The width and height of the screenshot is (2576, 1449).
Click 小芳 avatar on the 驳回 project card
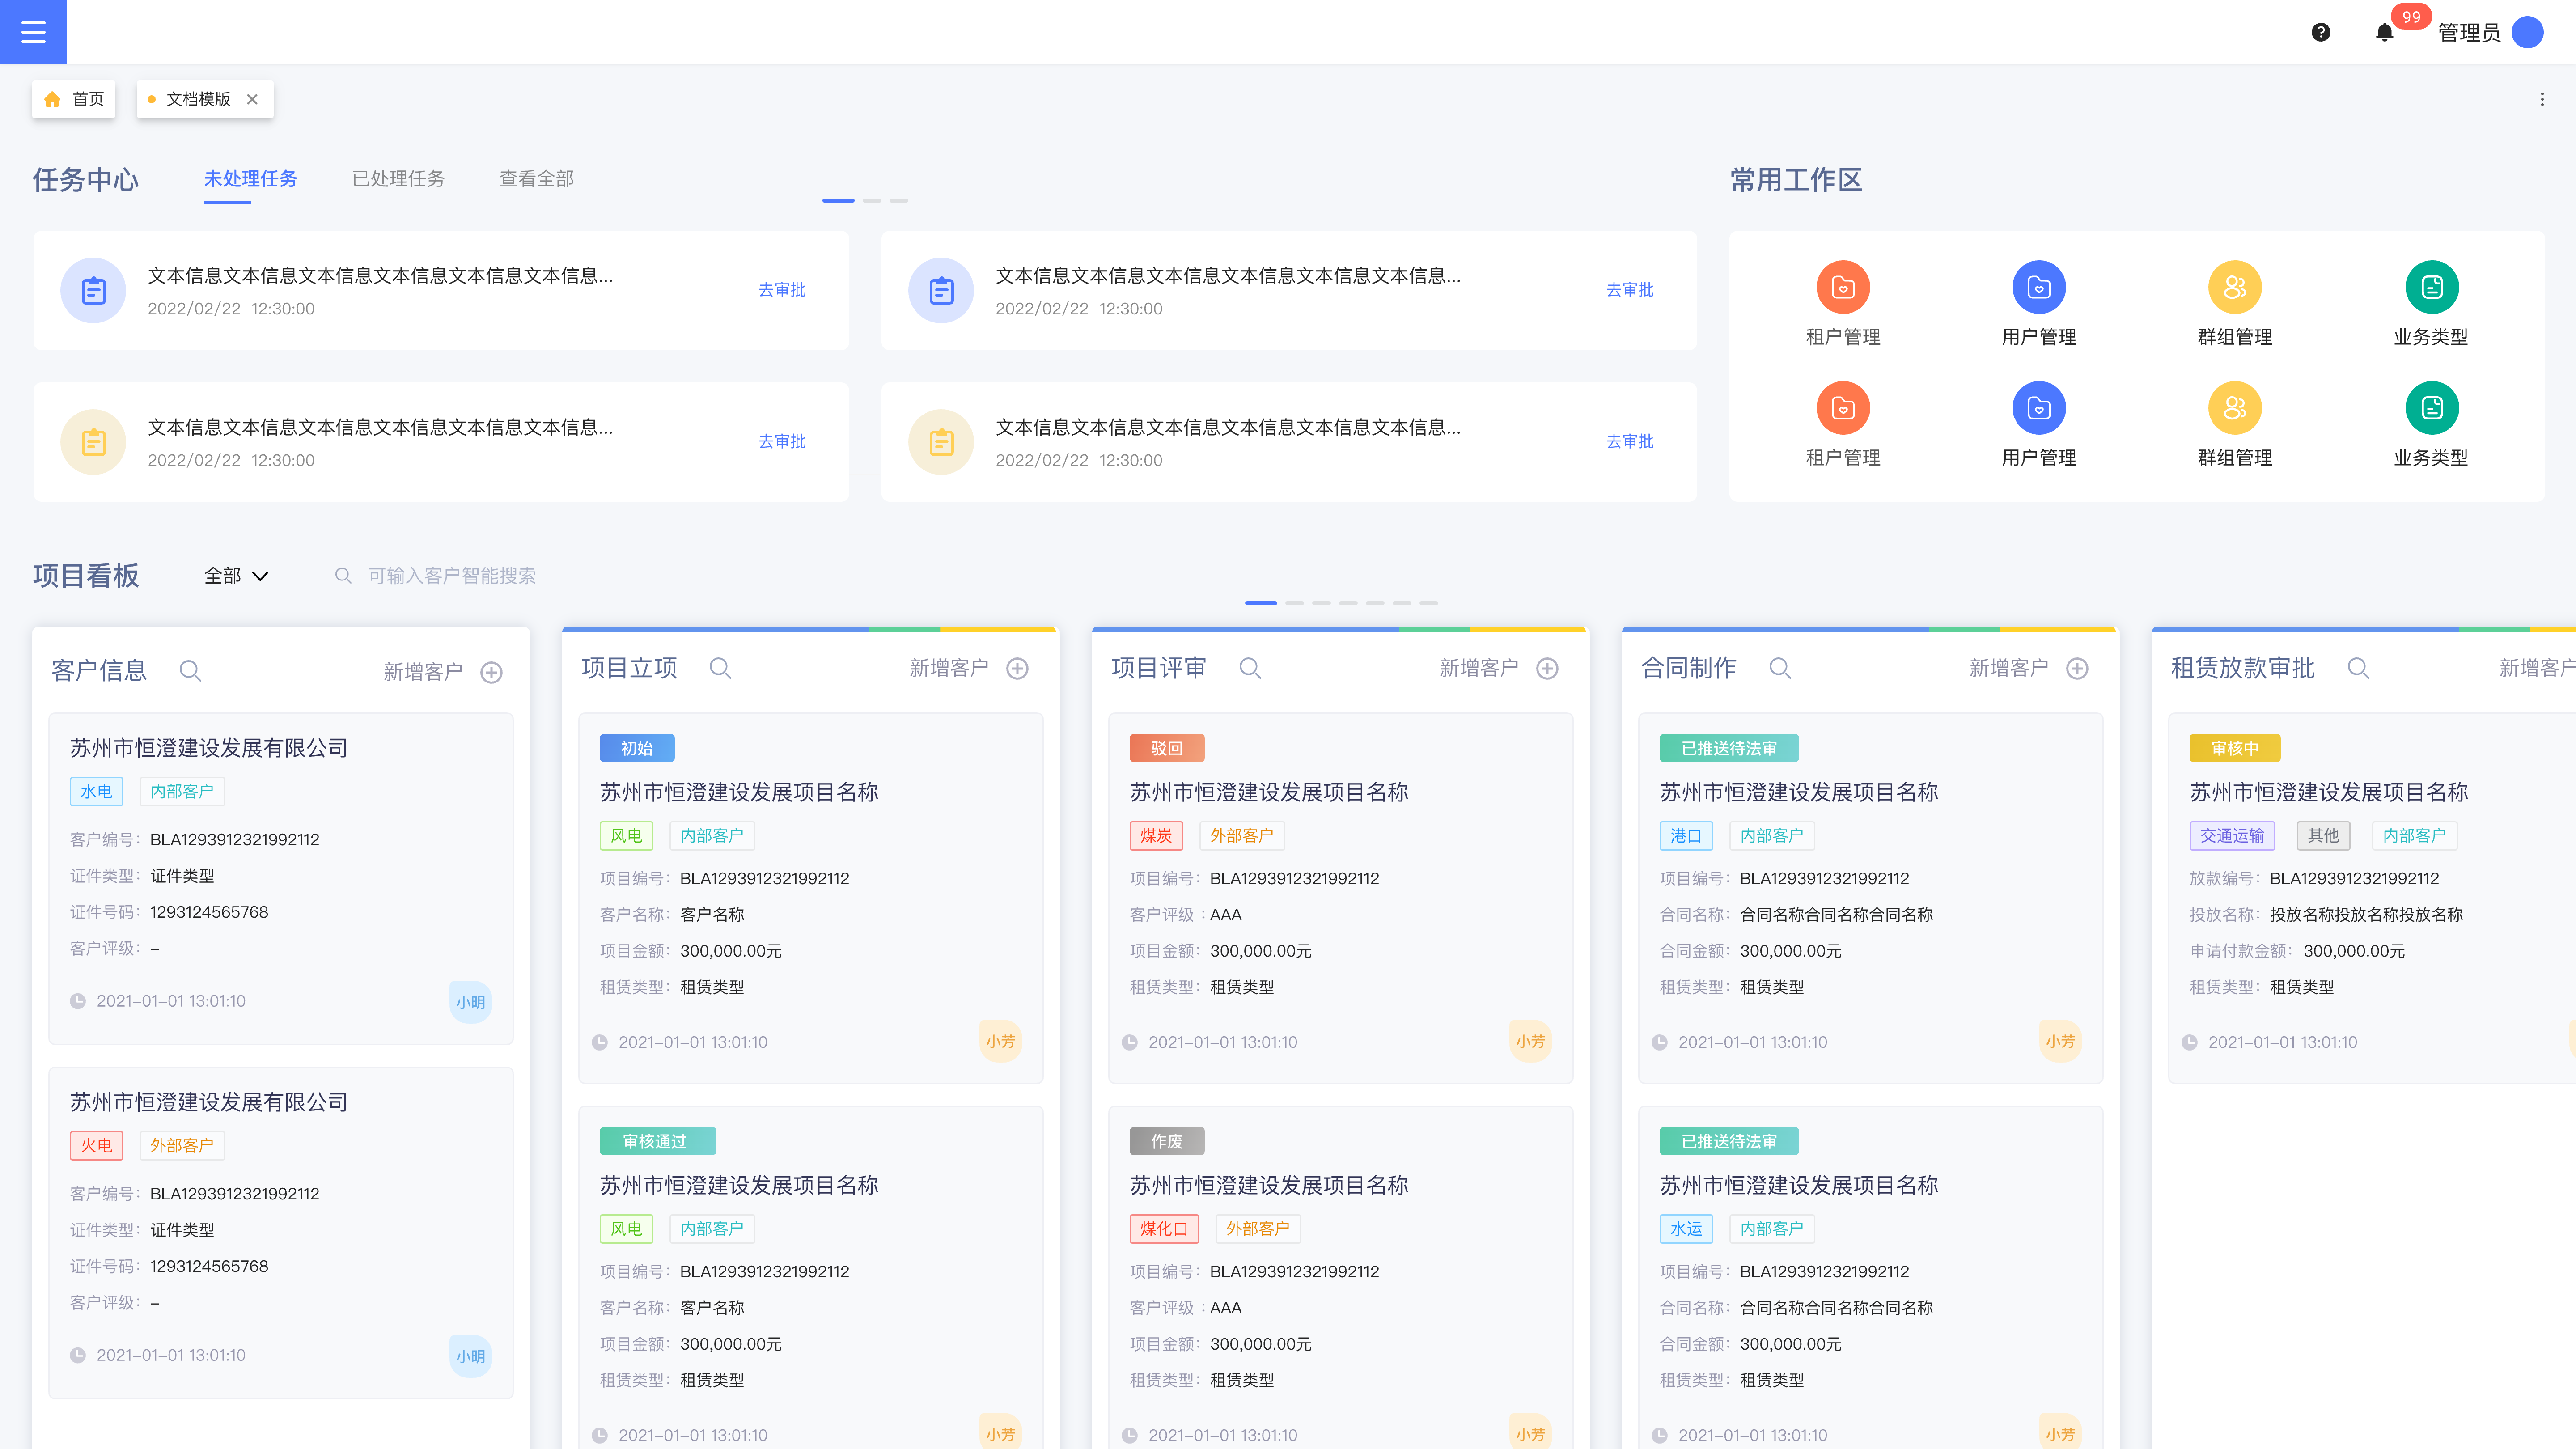[x=1530, y=1041]
